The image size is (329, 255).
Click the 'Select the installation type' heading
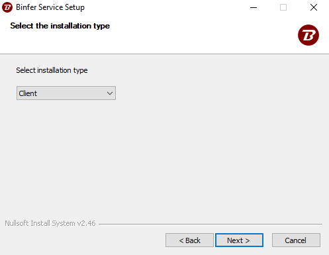[x=60, y=26]
